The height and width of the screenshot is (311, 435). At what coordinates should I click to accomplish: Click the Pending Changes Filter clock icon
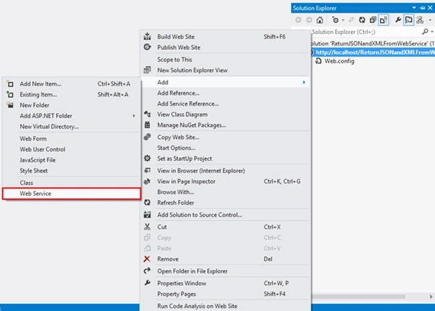[335, 20]
